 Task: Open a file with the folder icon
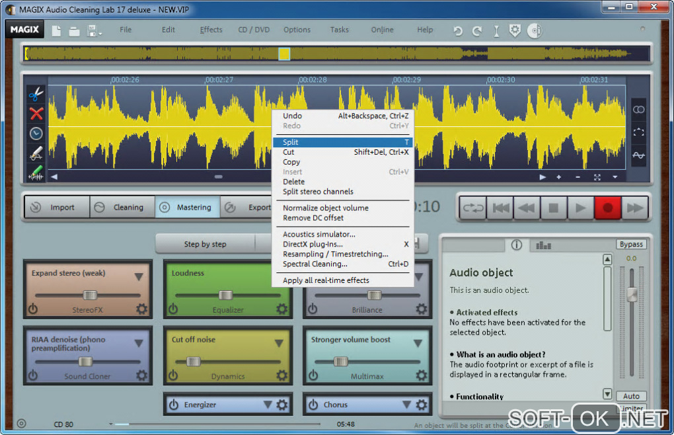pos(75,31)
